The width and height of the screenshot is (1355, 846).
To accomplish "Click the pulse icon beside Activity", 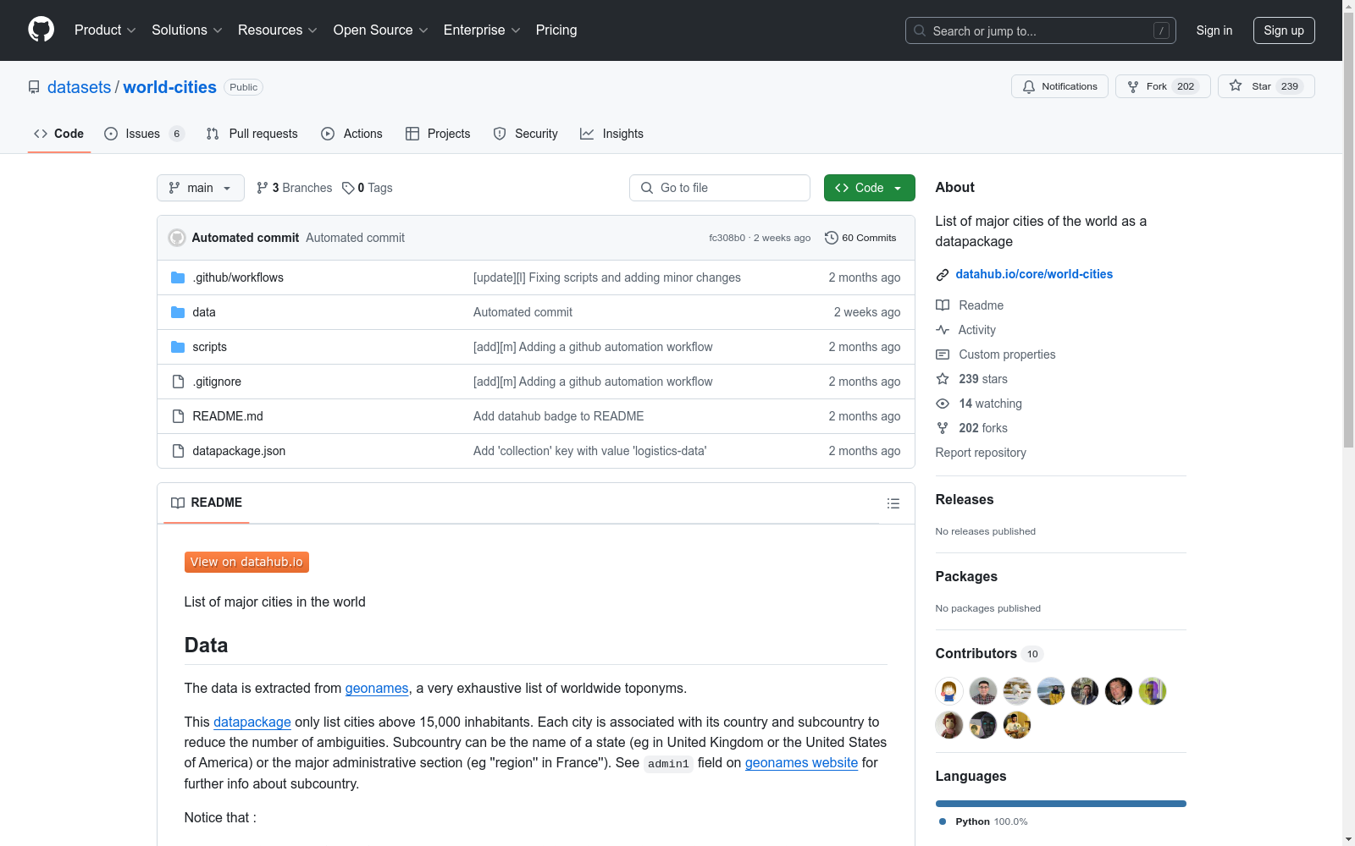I will pyautogui.click(x=943, y=330).
